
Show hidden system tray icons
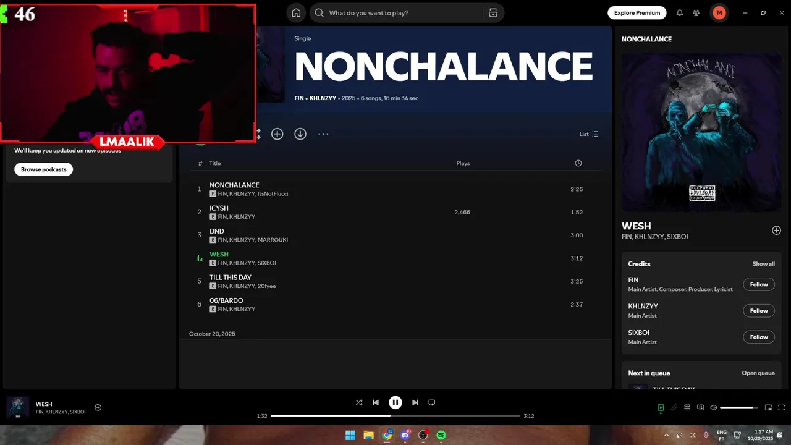(666, 435)
